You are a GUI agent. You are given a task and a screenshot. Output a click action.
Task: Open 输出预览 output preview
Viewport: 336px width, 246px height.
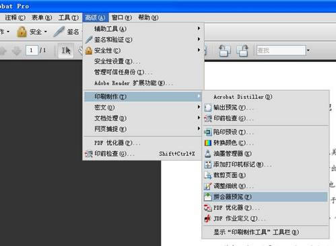click(265, 108)
